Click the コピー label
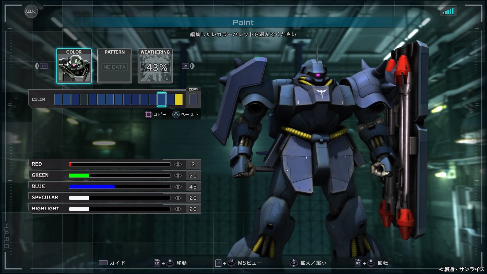The image size is (487, 274). (x=160, y=114)
